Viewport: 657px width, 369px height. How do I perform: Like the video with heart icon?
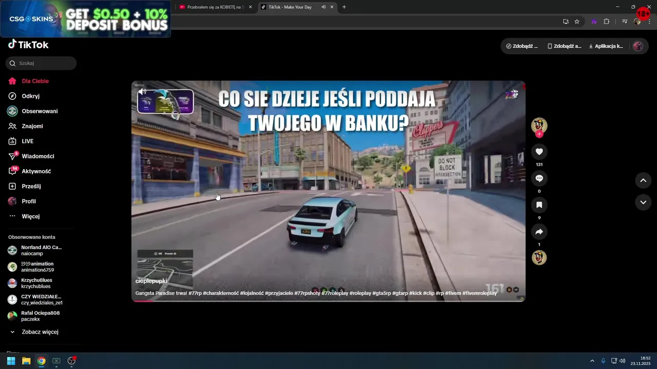click(x=539, y=152)
